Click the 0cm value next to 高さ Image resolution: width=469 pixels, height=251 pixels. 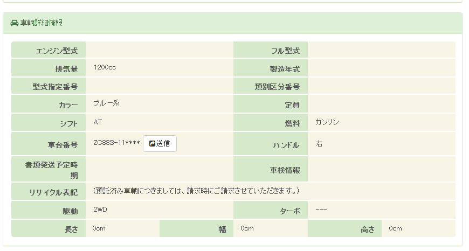[395, 228]
